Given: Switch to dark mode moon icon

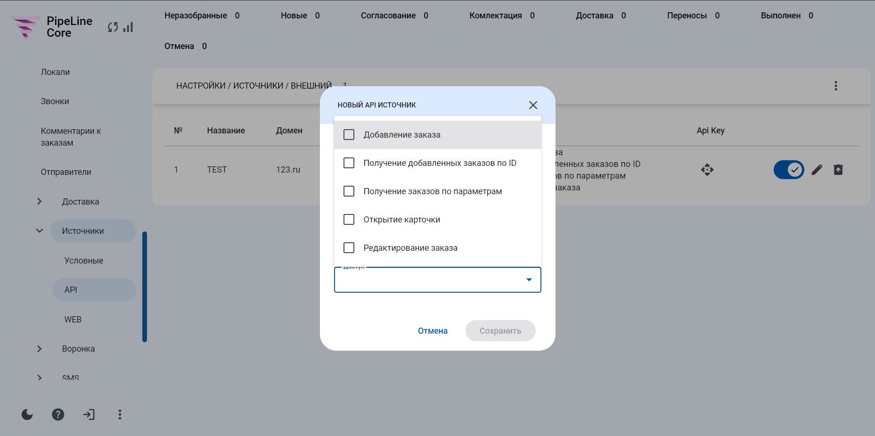Looking at the screenshot, I should [27, 414].
